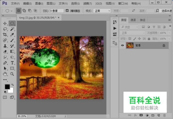Select the Elliptical Marquee tool in toolbox

point(12,23)
